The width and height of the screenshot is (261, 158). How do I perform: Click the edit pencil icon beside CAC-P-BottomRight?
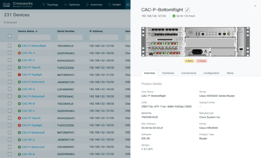click(187, 10)
